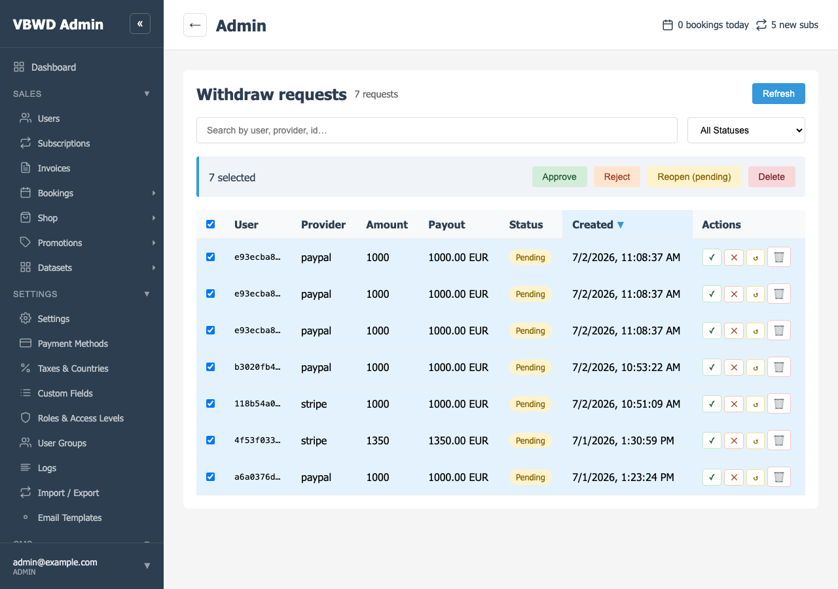The image size is (838, 589).
Task: Click the Reopen (pending) button
Action: (x=694, y=177)
